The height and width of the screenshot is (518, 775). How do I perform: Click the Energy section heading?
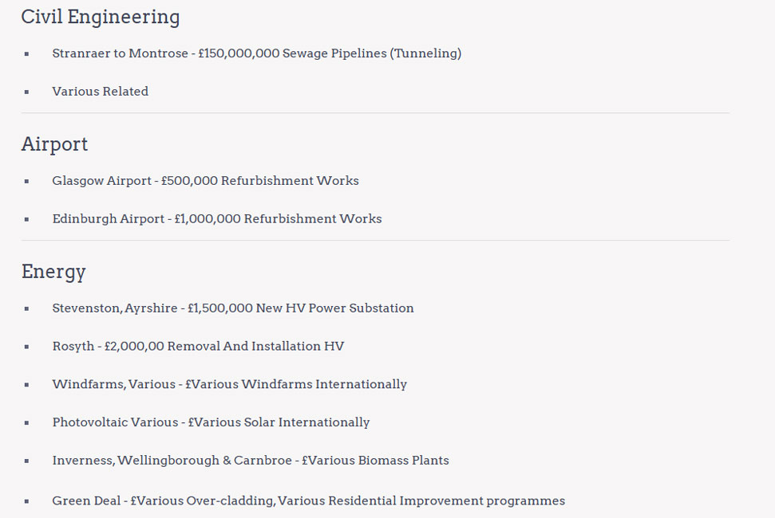pyautogui.click(x=53, y=272)
